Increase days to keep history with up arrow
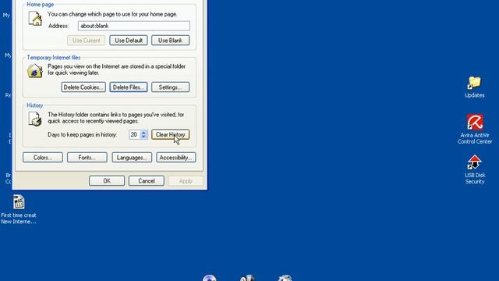The width and height of the screenshot is (499, 281). pyautogui.click(x=143, y=132)
